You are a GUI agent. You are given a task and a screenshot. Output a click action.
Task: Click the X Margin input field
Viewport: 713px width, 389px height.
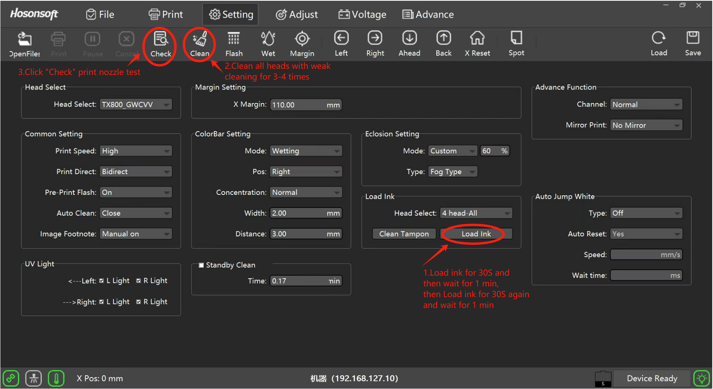coord(298,105)
